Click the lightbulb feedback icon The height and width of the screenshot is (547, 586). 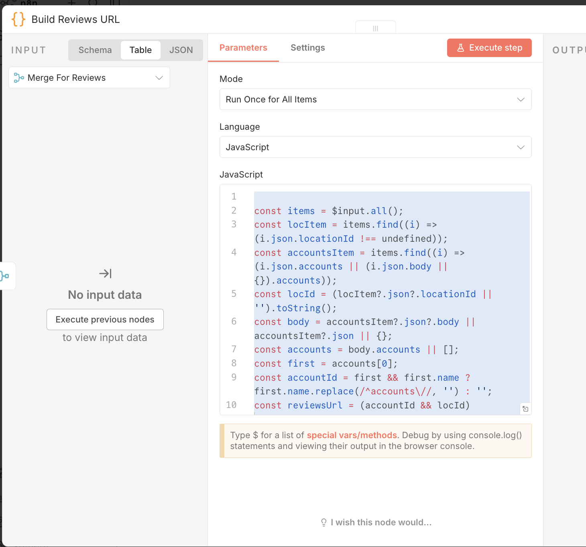(x=324, y=522)
